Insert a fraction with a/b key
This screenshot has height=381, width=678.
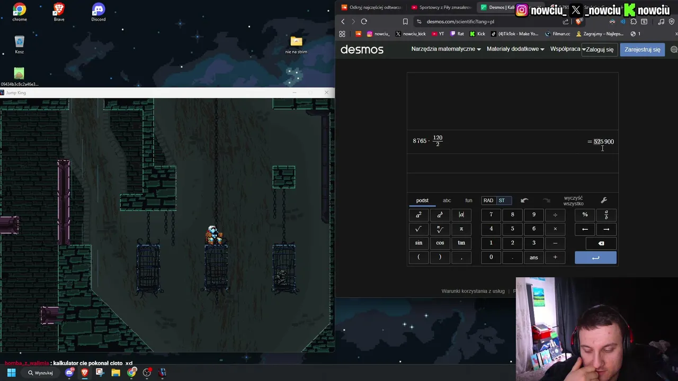606,215
